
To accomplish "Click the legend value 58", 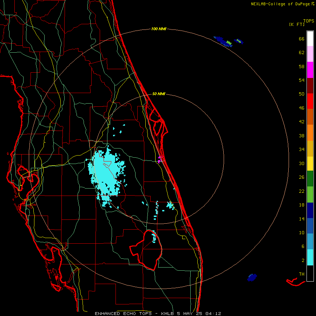I will (302, 66).
